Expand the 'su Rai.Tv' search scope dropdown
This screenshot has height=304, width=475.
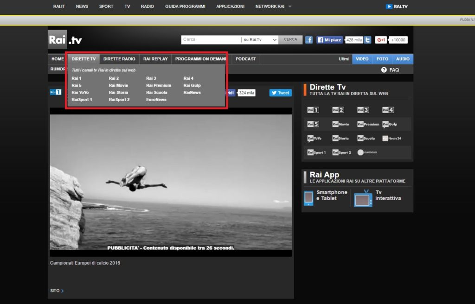(x=275, y=40)
